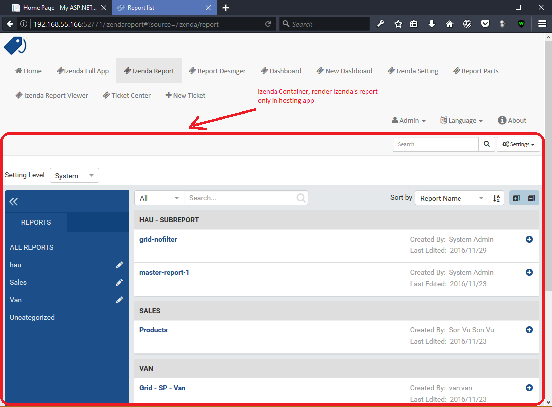
Task: Expand all categories with the plus-box icon
Action: [516, 198]
